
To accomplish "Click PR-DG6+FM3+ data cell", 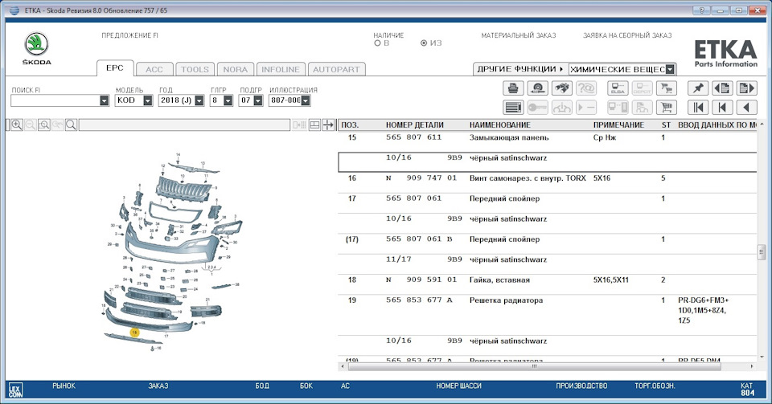I will pyautogui.click(x=703, y=310).
